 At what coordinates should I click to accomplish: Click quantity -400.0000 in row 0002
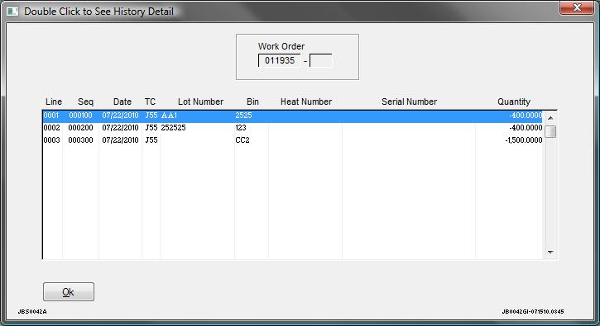pyautogui.click(x=526, y=127)
